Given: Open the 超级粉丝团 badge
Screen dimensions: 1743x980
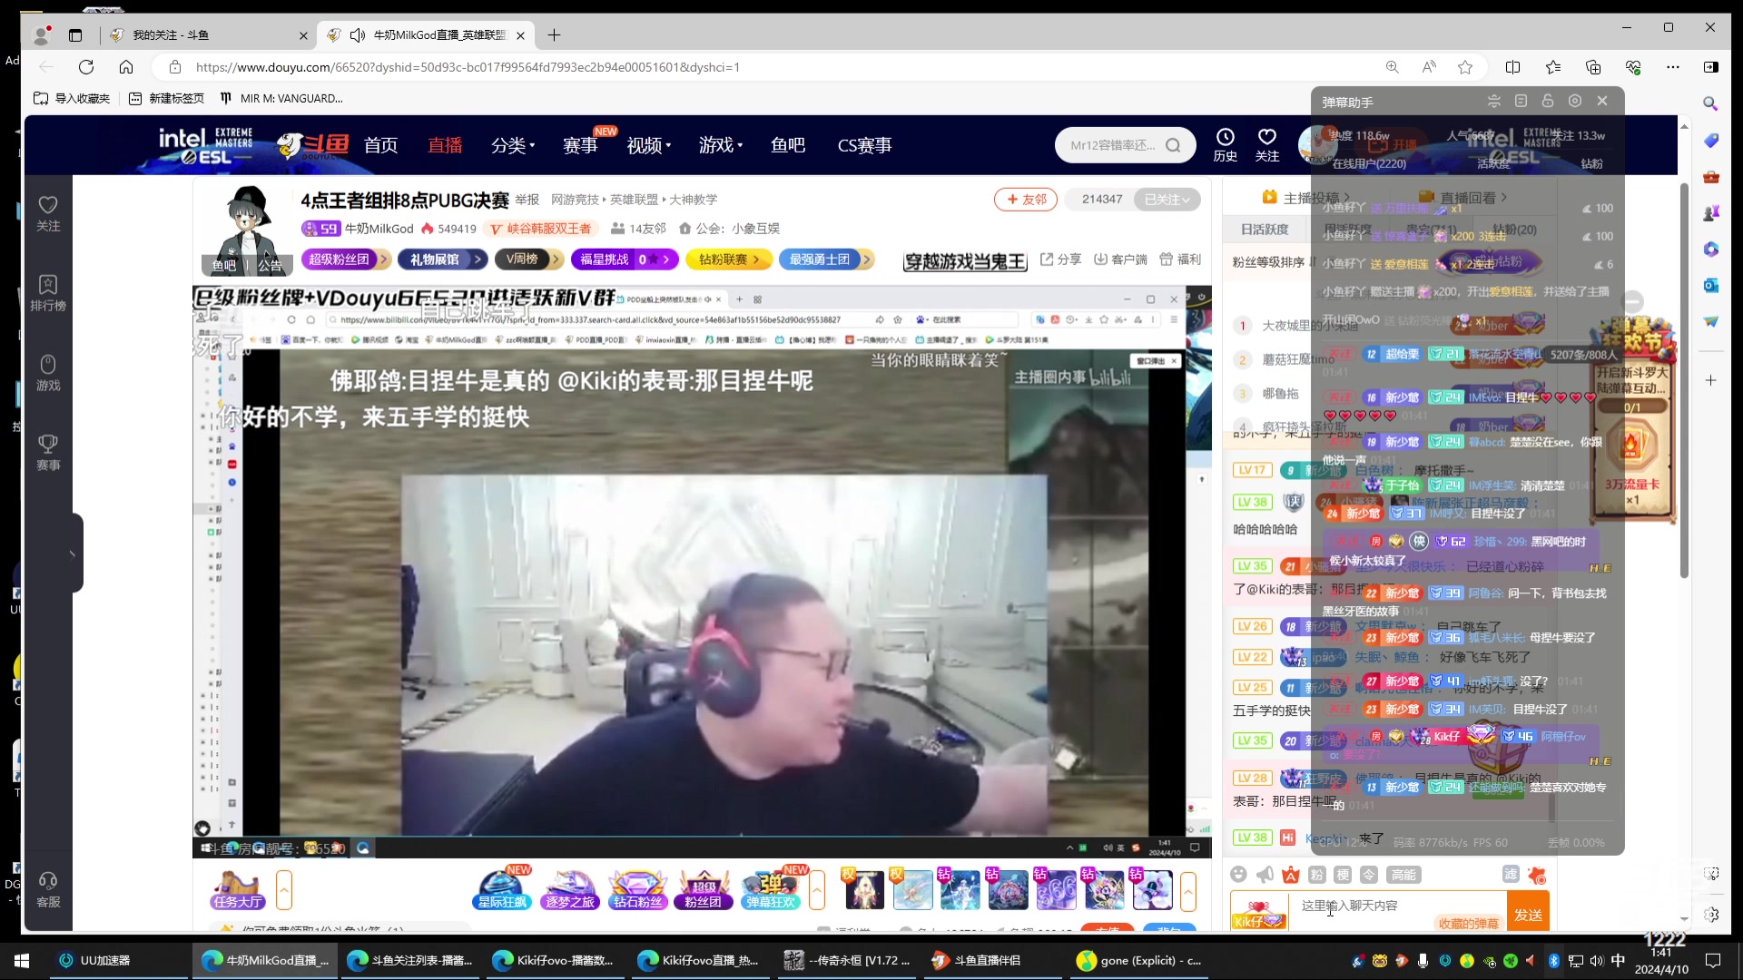Looking at the screenshot, I should pyautogui.click(x=345, y=260).
